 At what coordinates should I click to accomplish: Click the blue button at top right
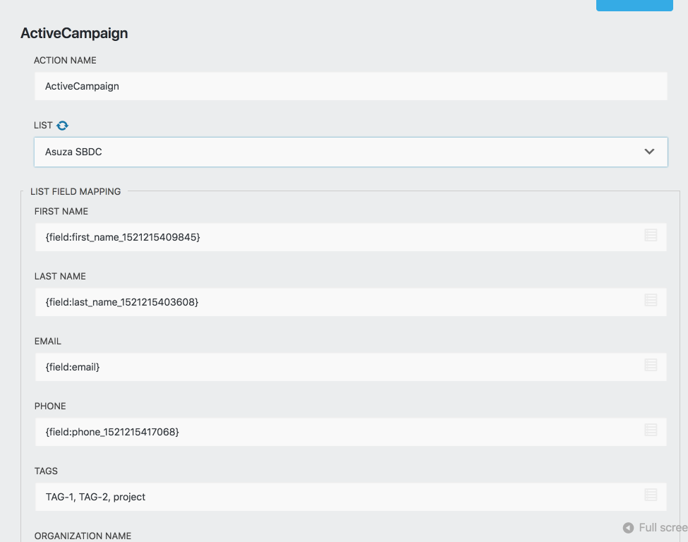click(x=634, y=5)
